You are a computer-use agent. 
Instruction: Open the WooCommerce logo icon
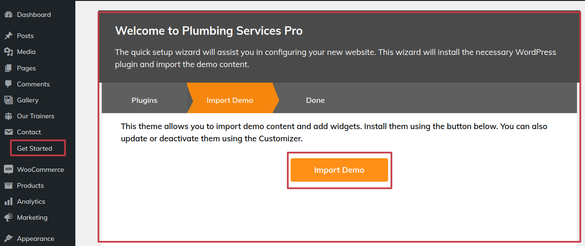point(8,169)
